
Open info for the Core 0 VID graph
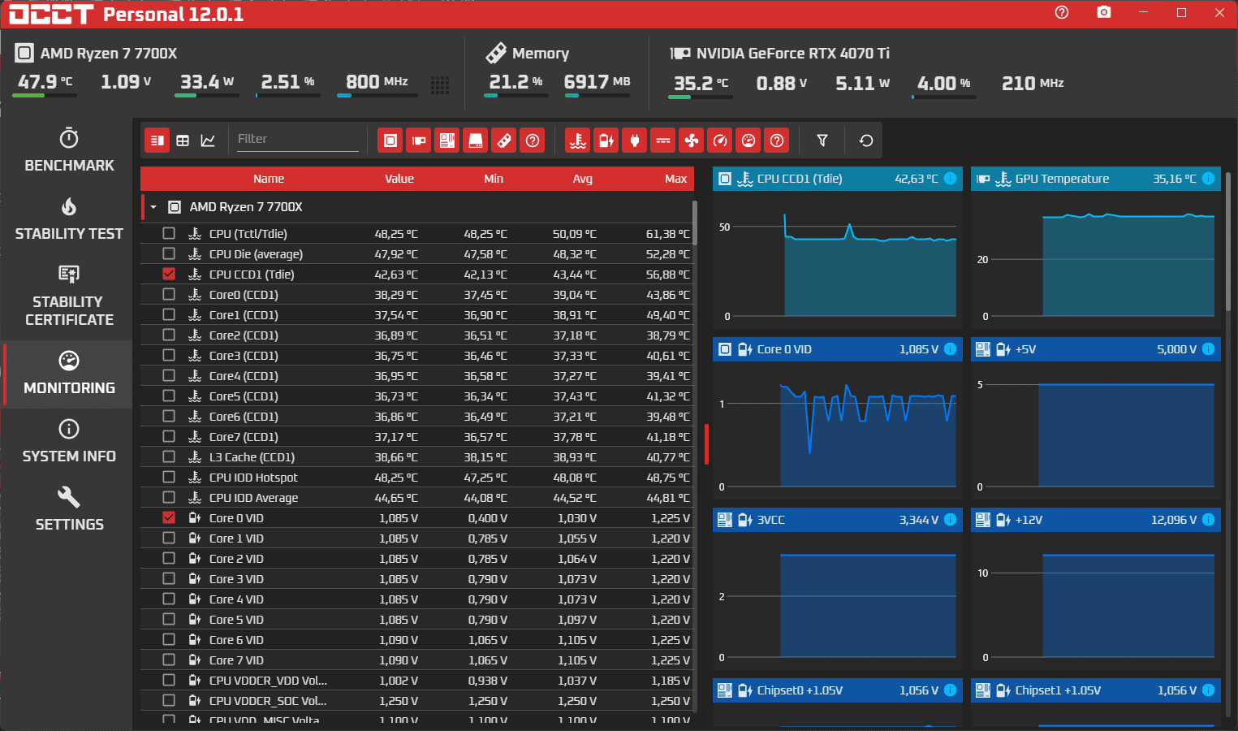click(951, 349)
